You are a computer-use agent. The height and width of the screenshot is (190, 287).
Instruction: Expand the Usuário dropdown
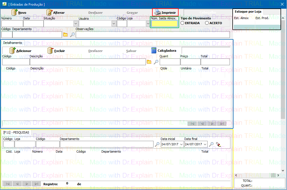tap(114, 24)
